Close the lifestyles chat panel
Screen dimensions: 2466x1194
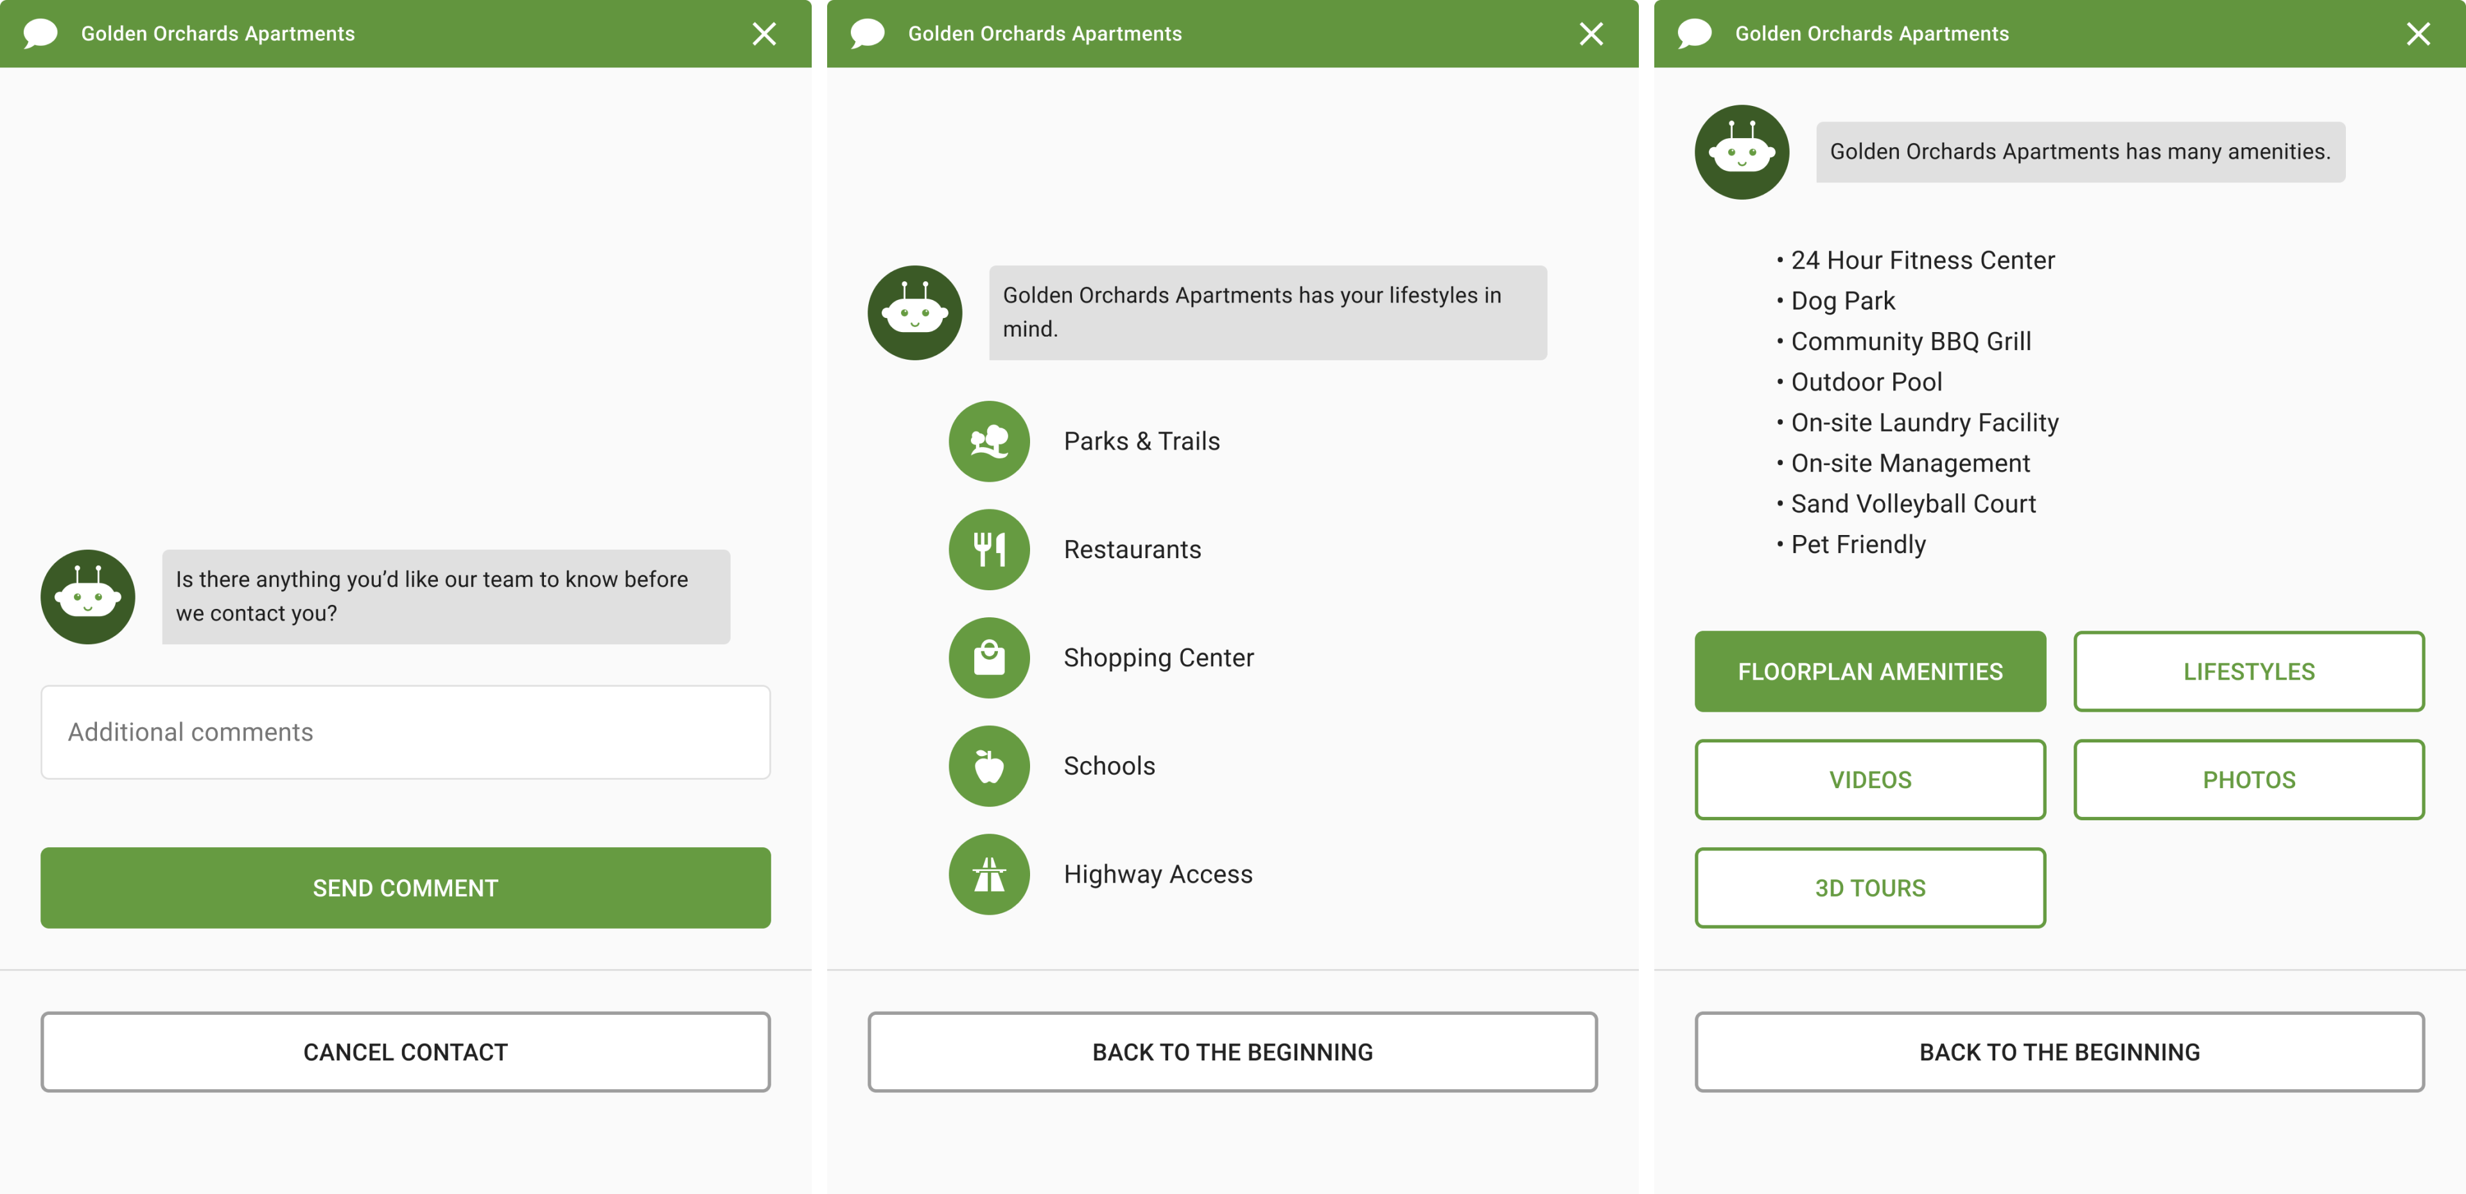coord(1590,35)
